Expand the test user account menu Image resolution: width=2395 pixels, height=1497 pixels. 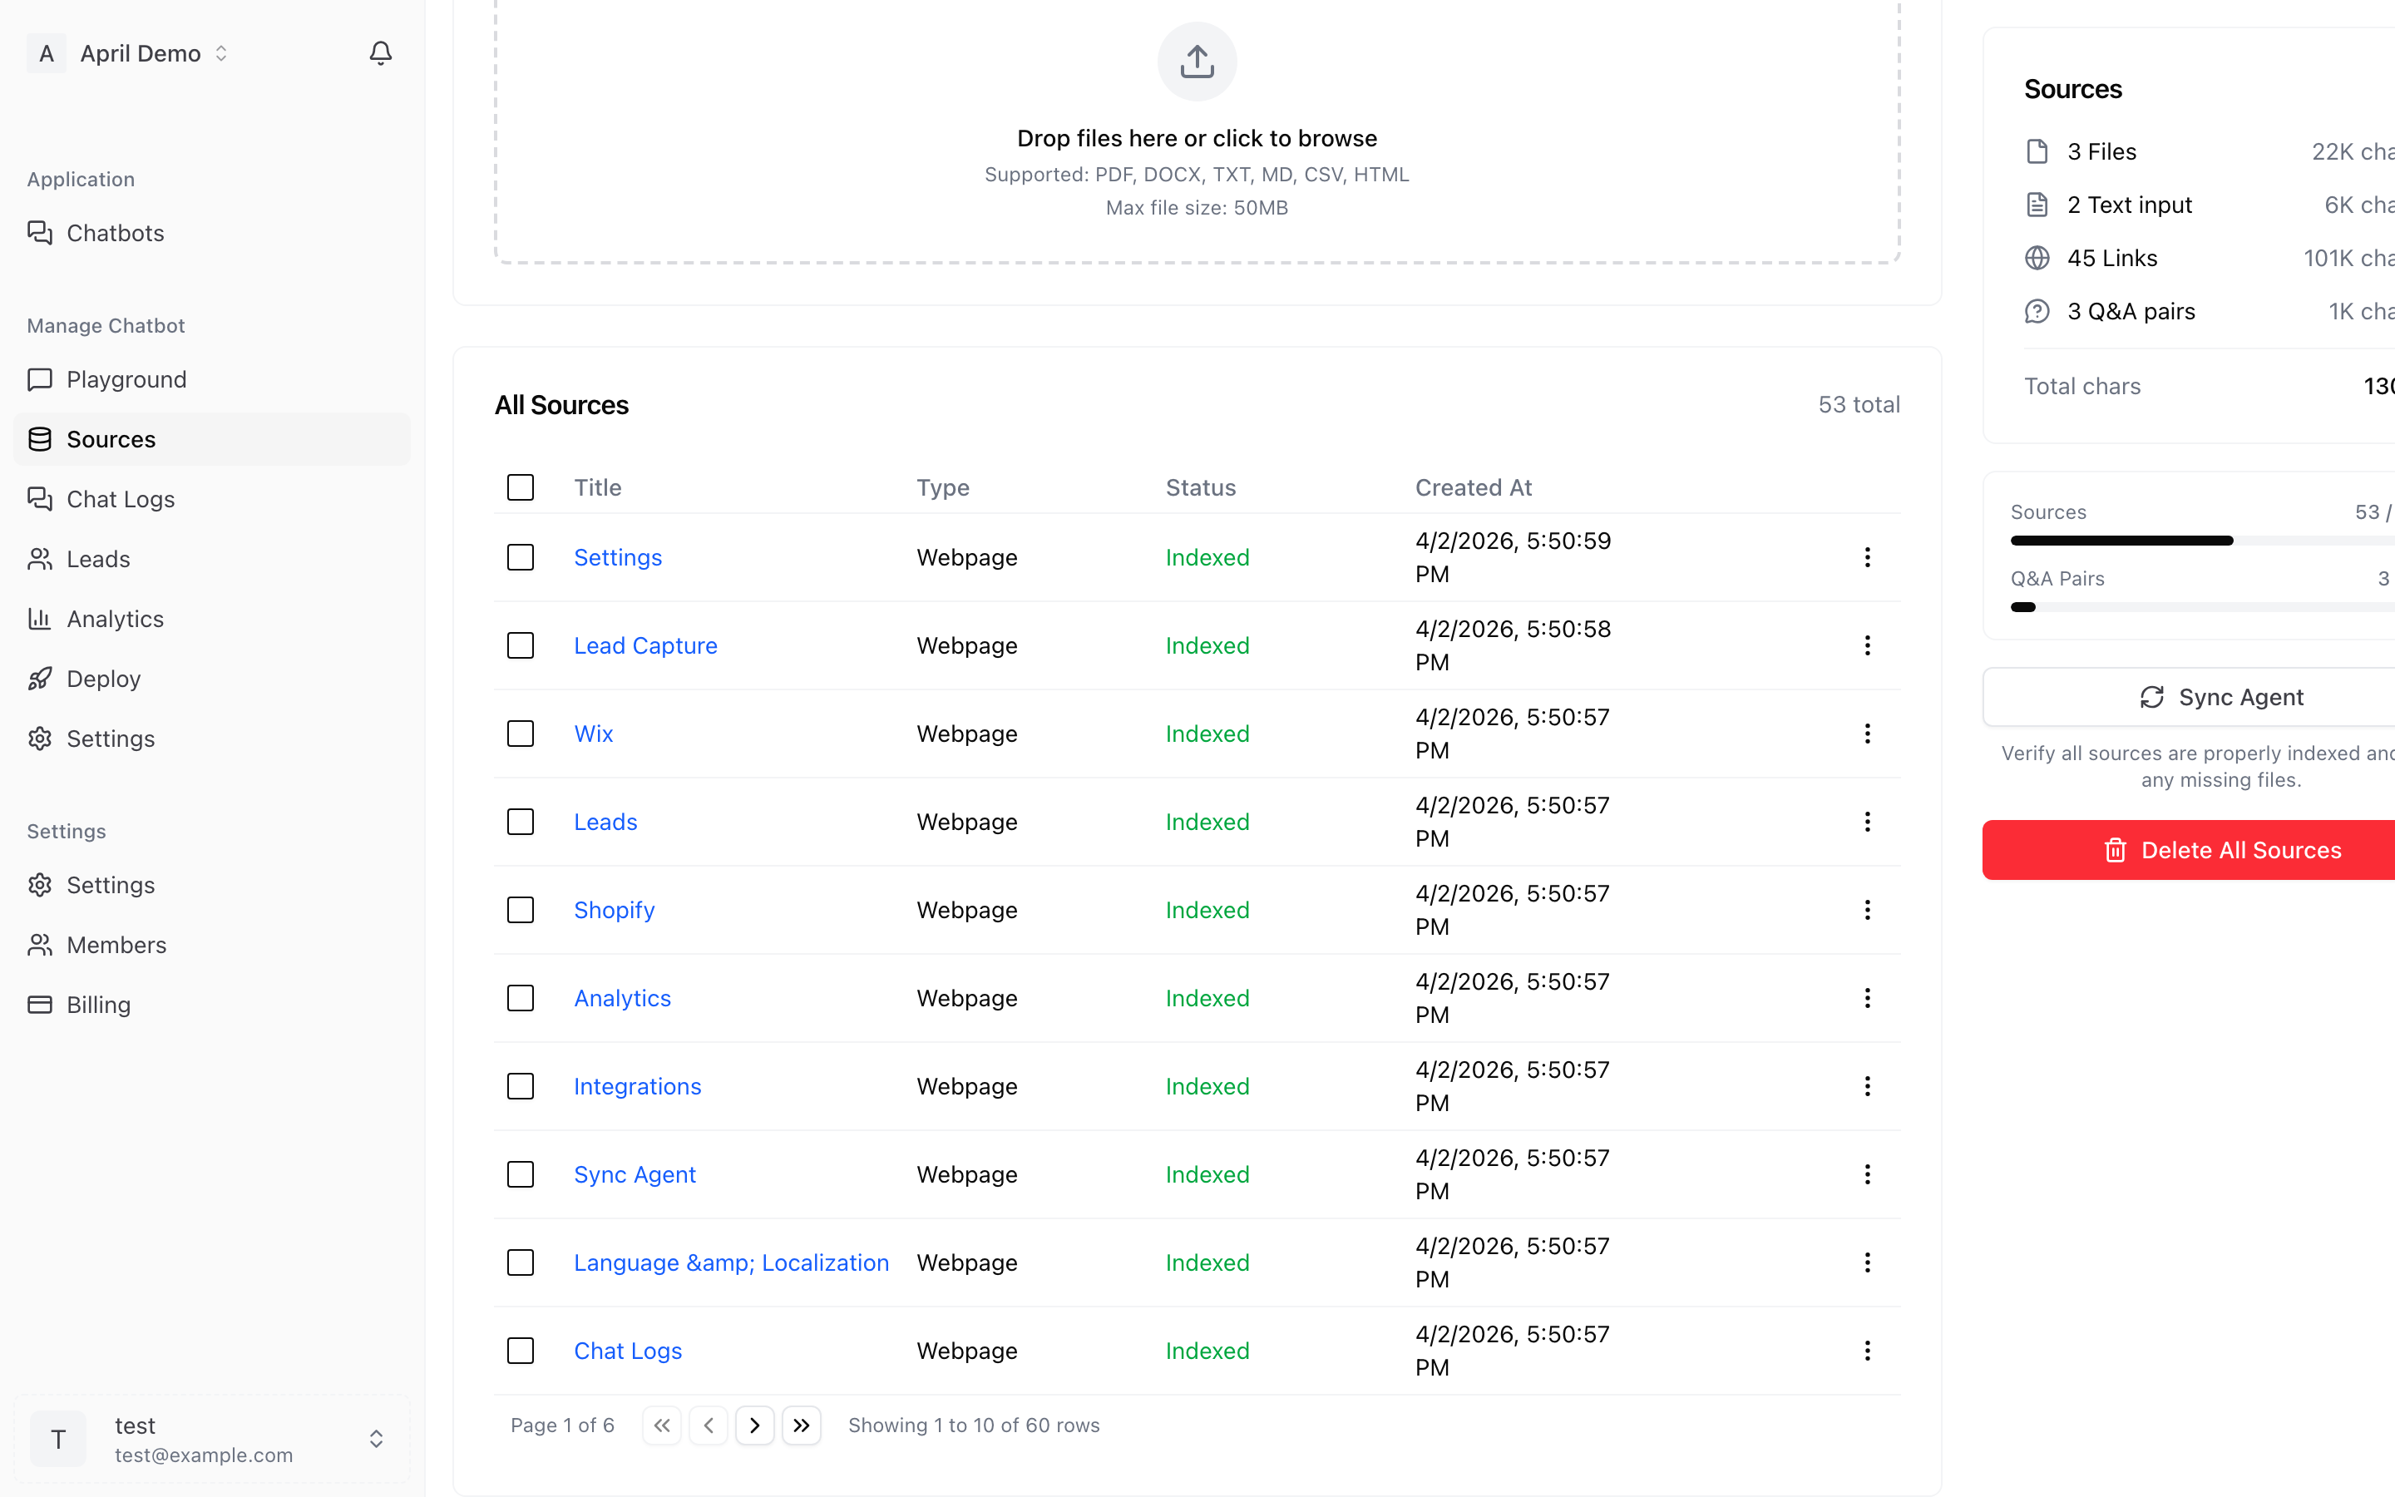tap(212, 1440)
